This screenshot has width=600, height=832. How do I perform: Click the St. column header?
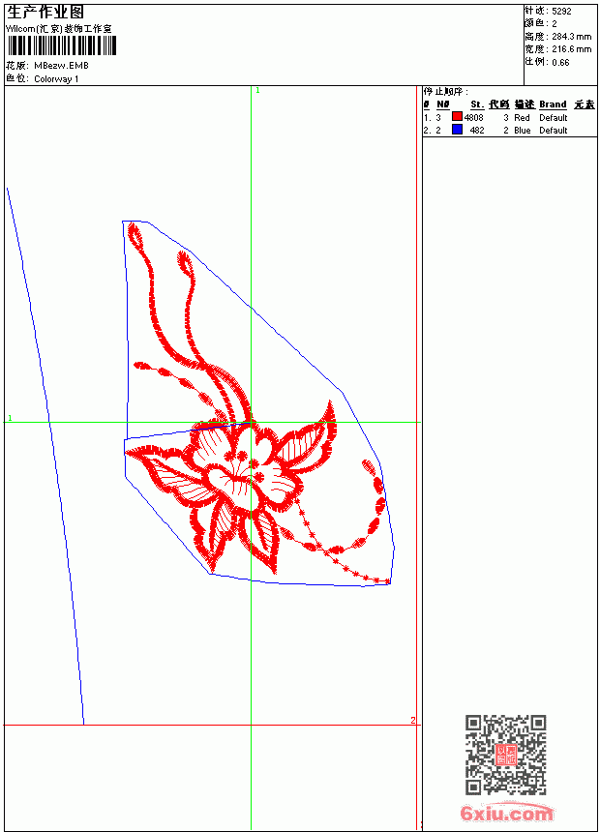pyautogui.click(x=477, y=104)
